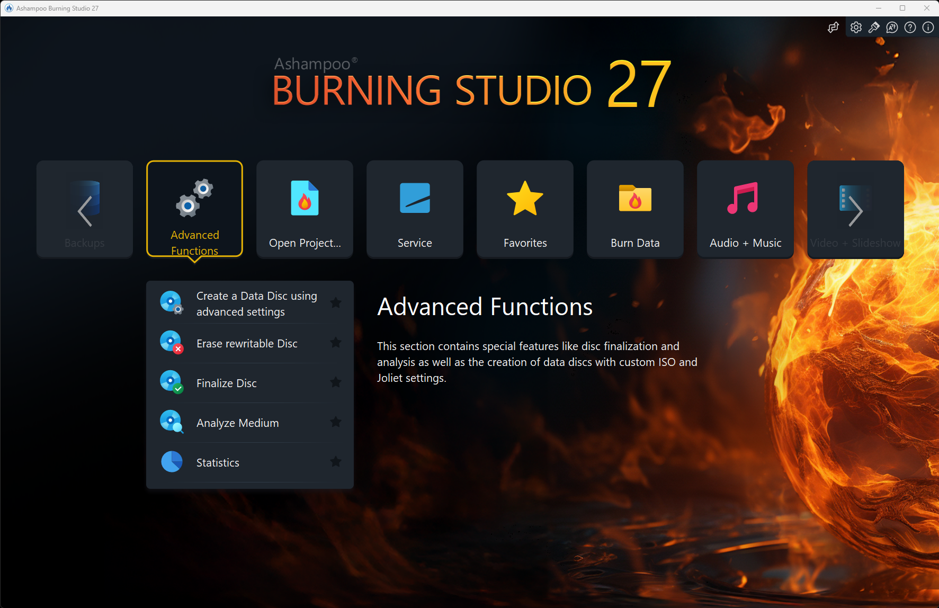
Task: Click the Erase rewritable Disc icon
Action: click(x=171, y=342)
